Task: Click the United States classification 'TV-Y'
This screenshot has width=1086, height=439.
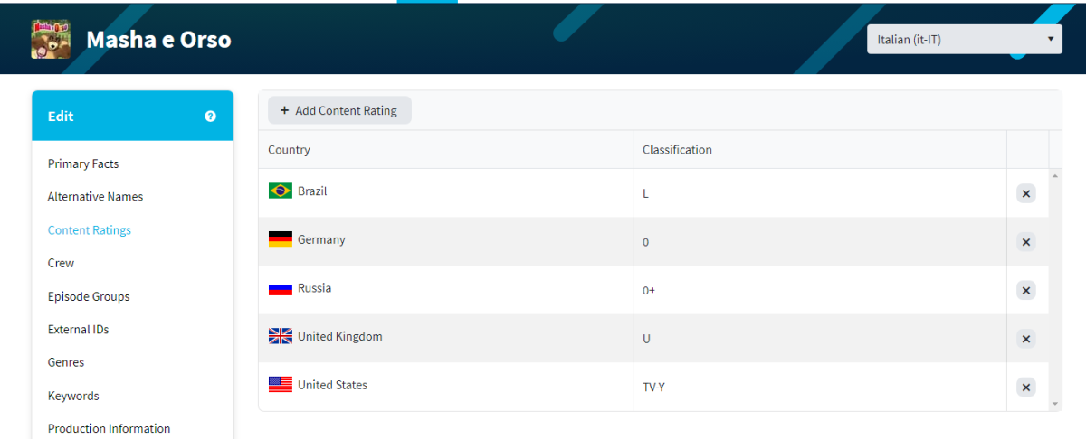Action: click(x=819, y=388)
